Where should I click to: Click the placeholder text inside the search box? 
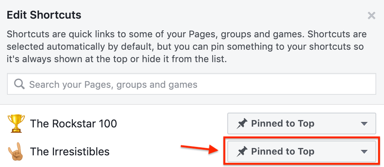(113, 85)
